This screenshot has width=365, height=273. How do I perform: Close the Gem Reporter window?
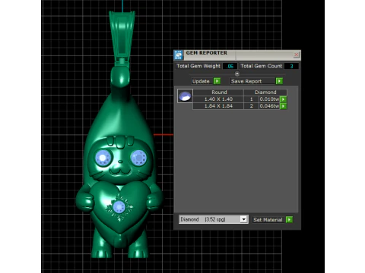(x=296, y=55)
